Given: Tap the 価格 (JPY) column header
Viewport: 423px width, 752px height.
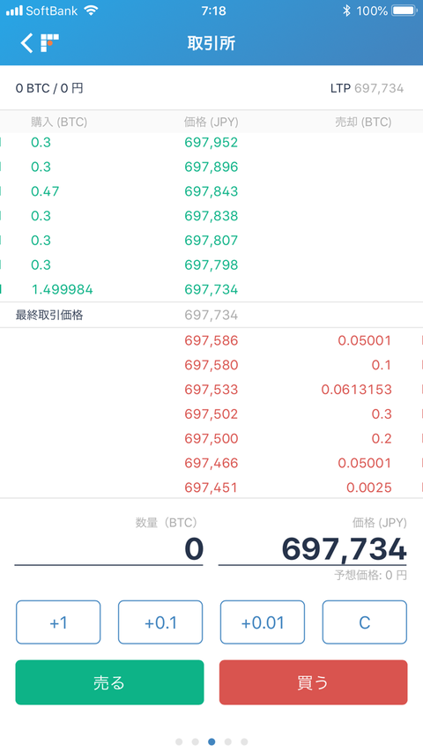Looking at the screenshot, I should click(x=211, y=122).
